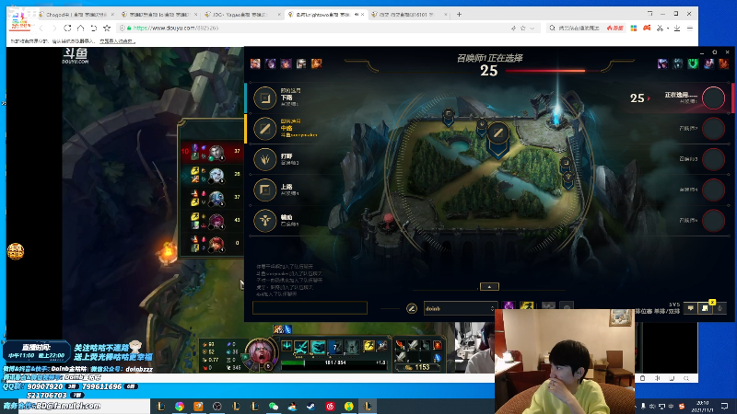
Task: Open the notes icon with yellow badge
Action: coord(705,307)
